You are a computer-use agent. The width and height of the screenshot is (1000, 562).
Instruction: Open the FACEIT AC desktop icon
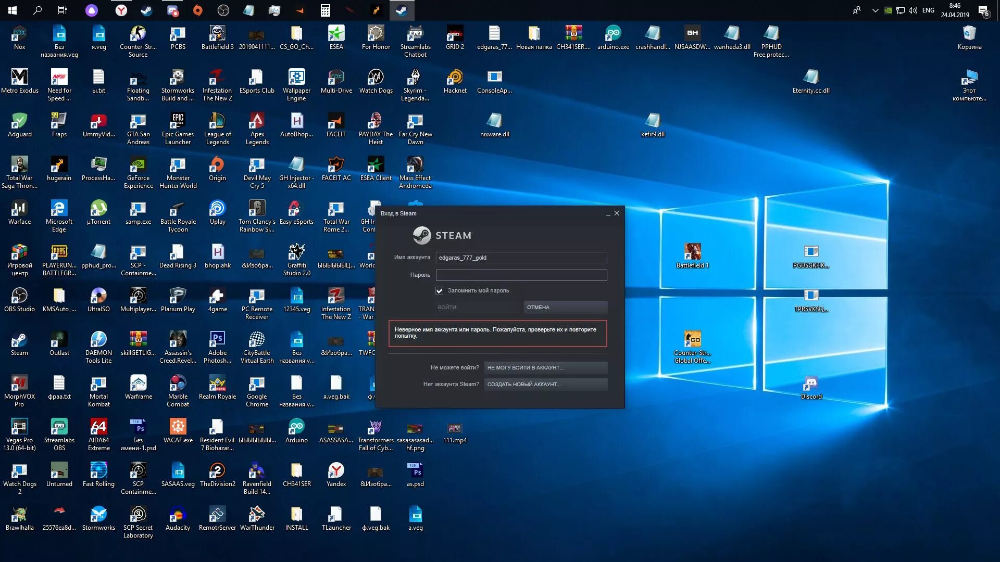pyautogui.click(x=336, y=169)
